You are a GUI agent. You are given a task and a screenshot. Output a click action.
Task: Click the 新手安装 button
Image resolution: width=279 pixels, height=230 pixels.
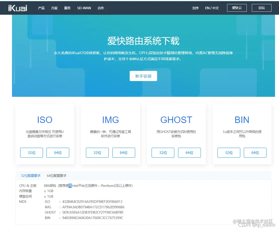point(143,76)
